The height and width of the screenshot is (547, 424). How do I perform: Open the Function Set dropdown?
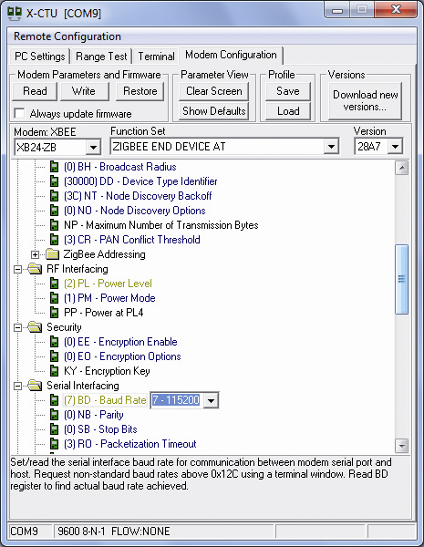coord(330,147)
